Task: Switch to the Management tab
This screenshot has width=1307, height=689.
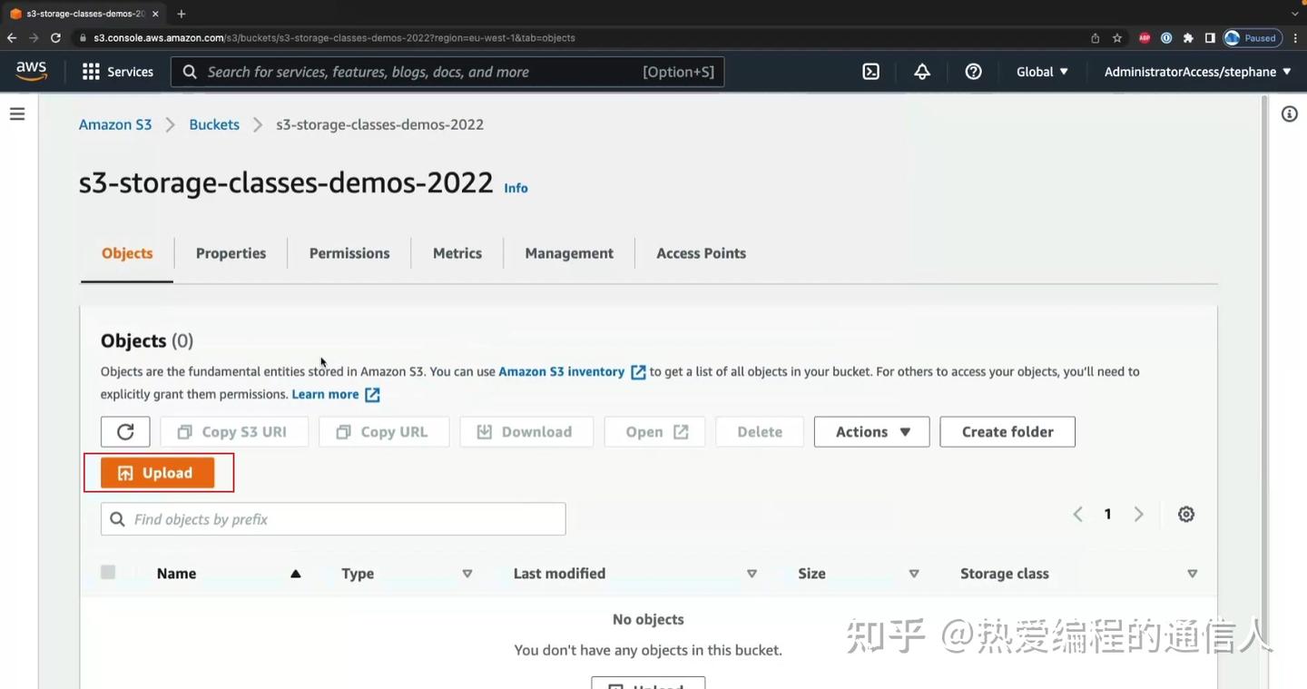Action: click(568, 252)
